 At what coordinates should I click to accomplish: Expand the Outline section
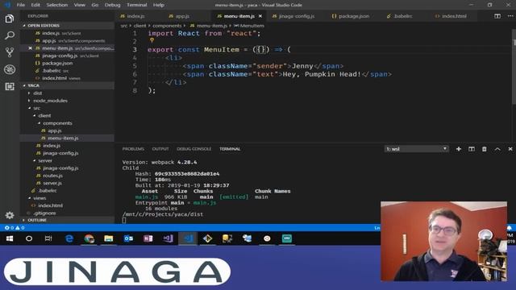click(67, 220)
